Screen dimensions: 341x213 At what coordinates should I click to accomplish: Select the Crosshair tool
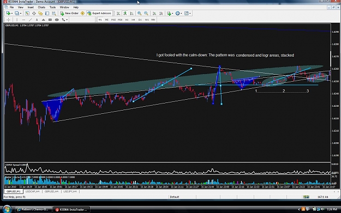click(8, 20)
